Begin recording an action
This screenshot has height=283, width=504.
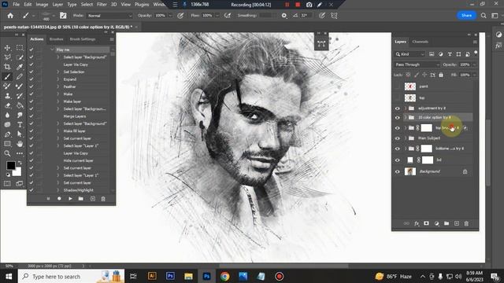59,199
